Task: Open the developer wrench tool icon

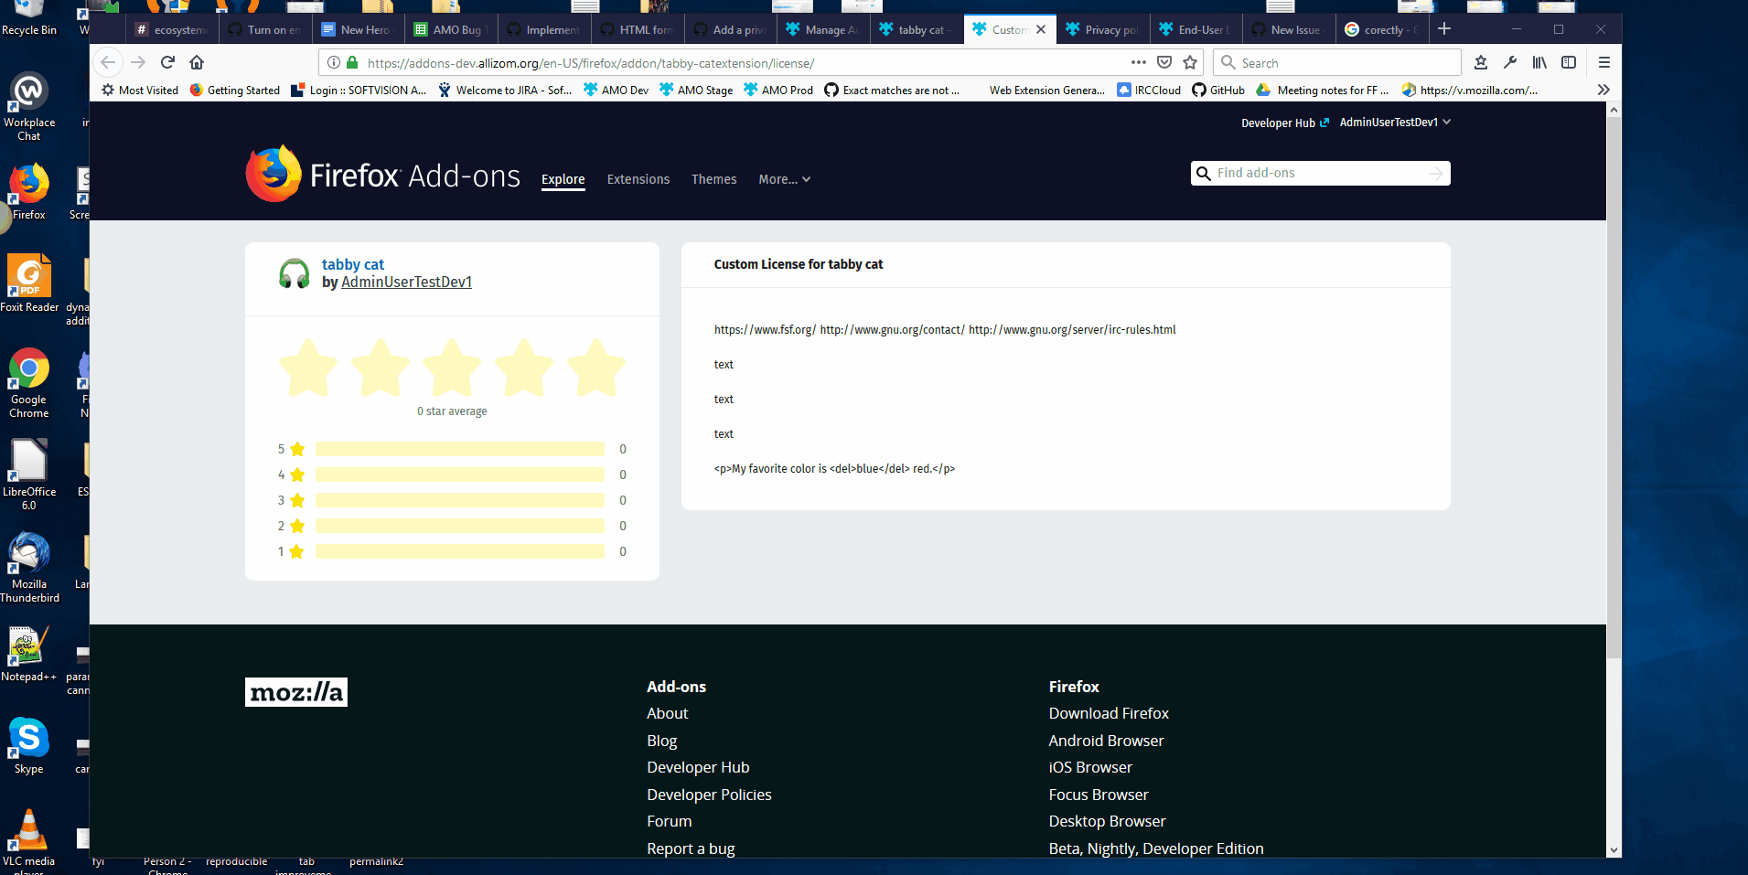Action: pos(1510,62)
